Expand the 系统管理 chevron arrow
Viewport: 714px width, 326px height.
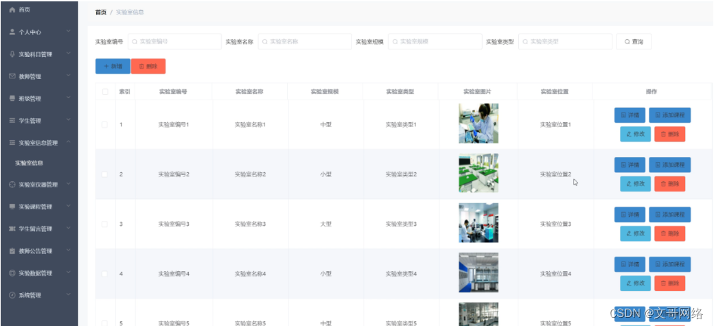coord(68,294)
